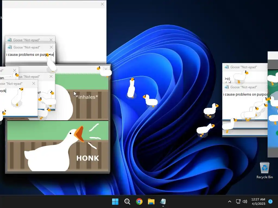Screen dimensions: 278x208
Task: Open the taskbar Search magnifier
Action: [x=127, y=201]
